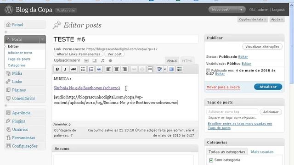Show the kitchen sink toolbar
294x165 pixels.
[180, 69]
